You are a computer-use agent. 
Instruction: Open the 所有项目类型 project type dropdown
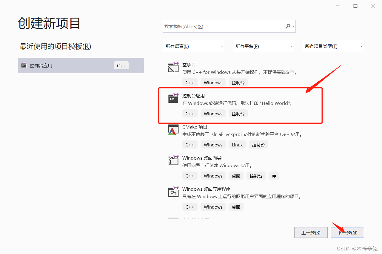point(333,46)
